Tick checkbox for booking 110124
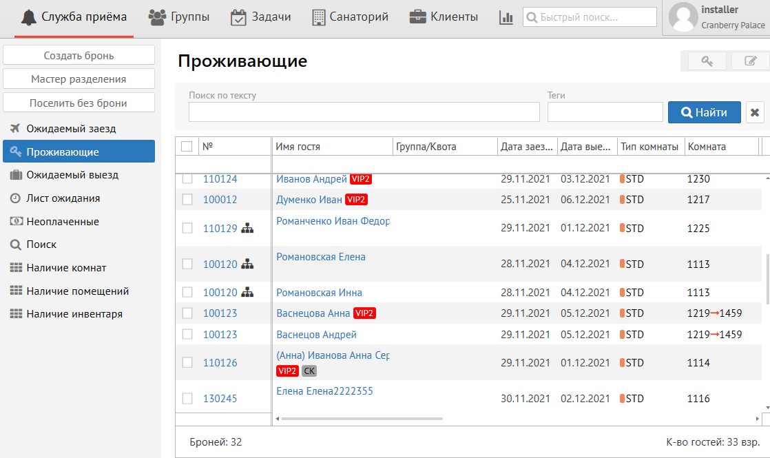770x458 pixels. [187, 179]
